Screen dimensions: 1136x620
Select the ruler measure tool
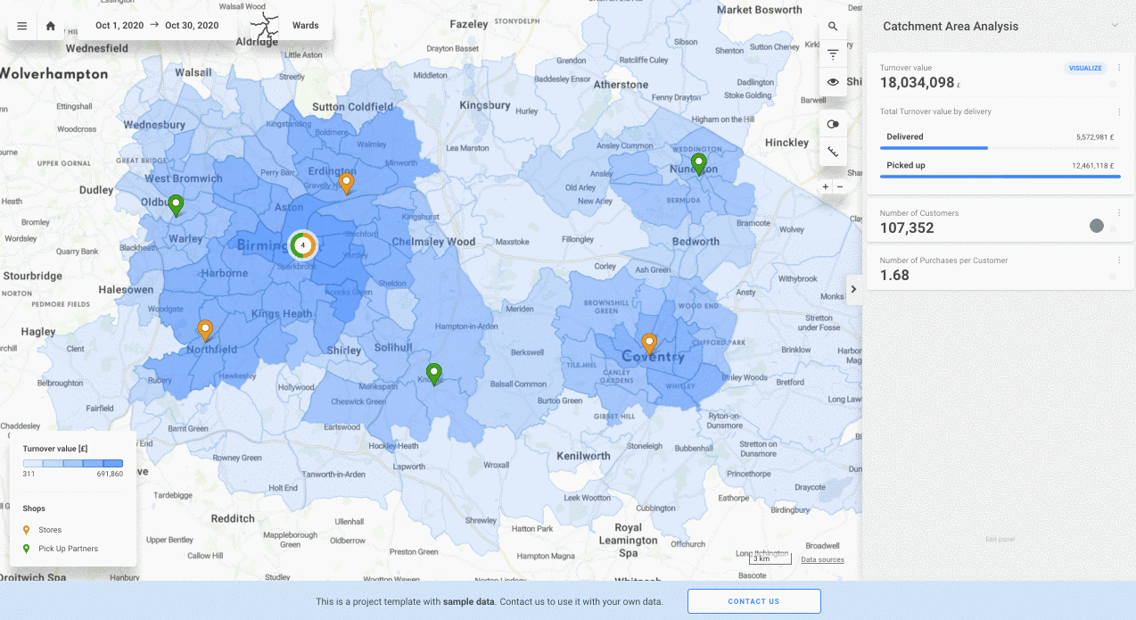(x=833, y=153)
